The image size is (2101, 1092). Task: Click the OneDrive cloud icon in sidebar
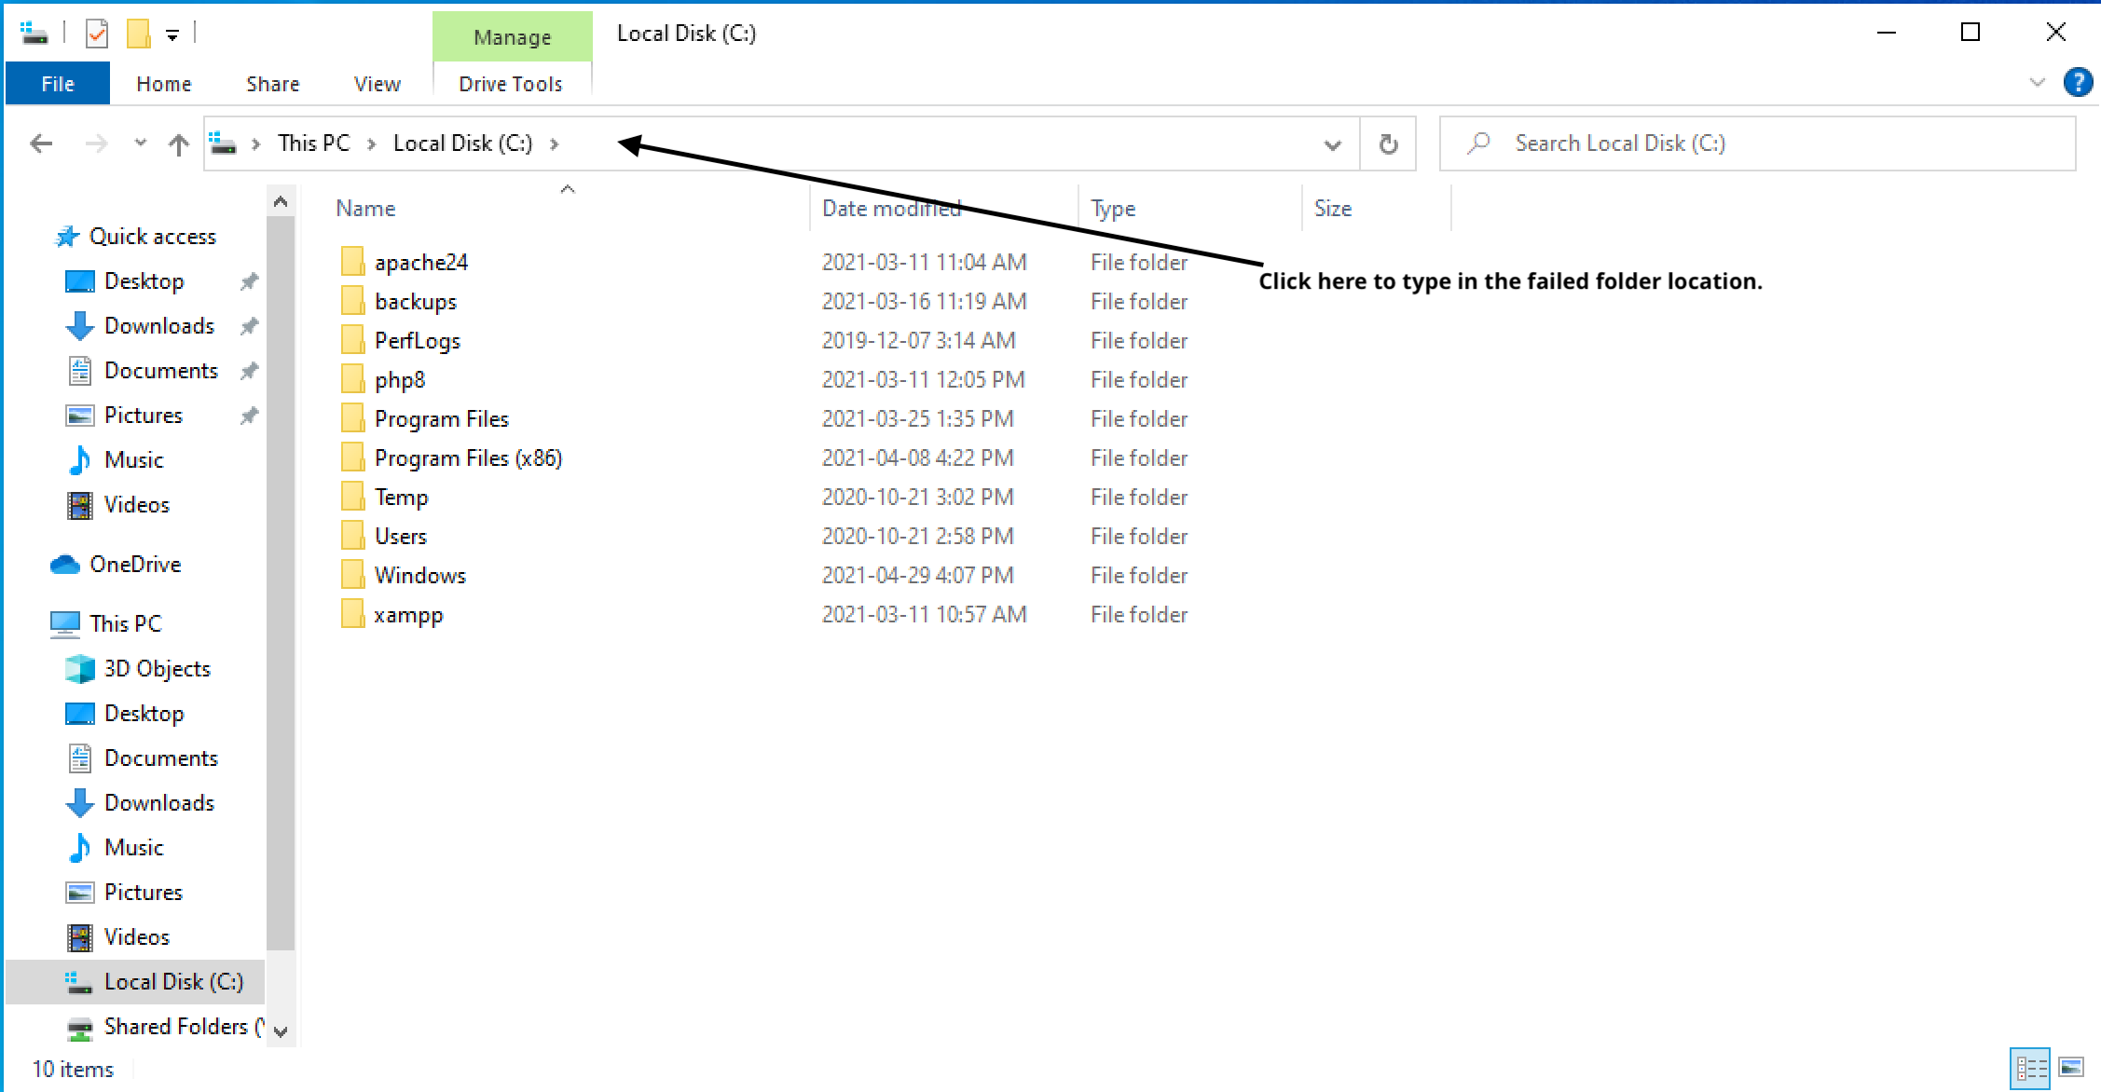coord(64,565)
